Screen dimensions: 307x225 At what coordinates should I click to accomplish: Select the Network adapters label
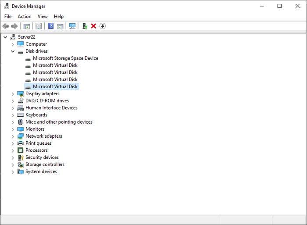coord(44,136)
